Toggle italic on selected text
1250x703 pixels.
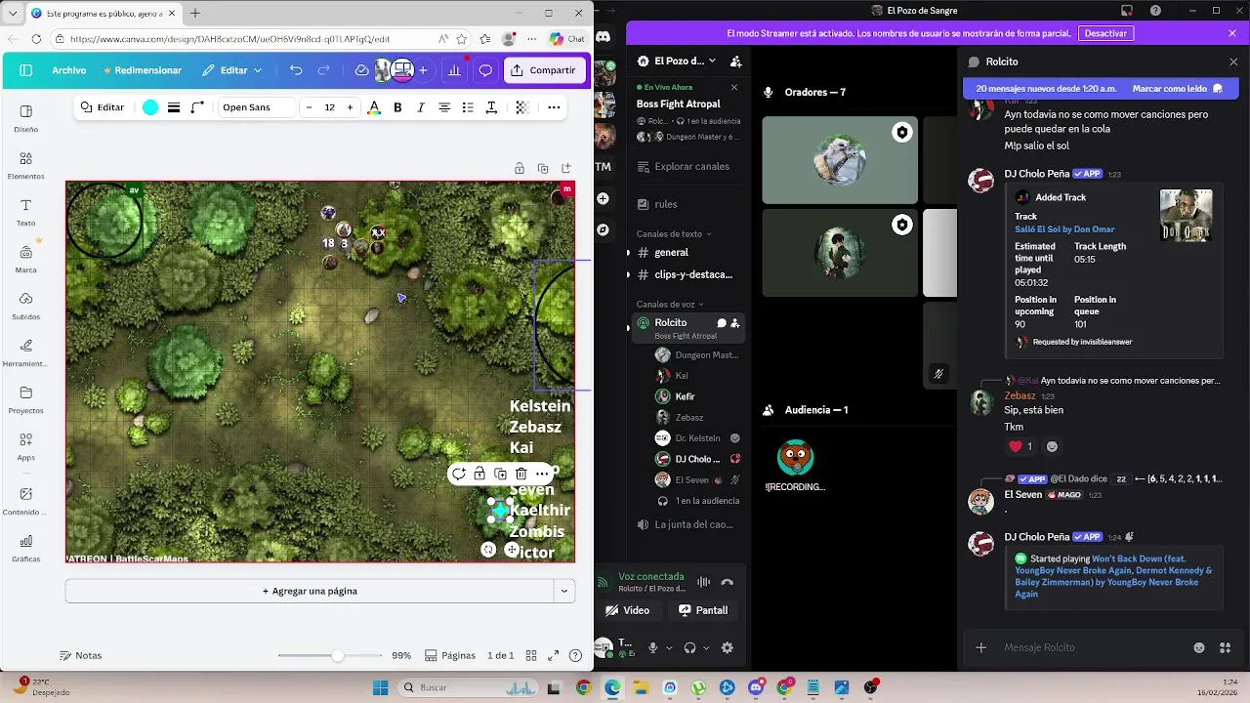[421, 107]
